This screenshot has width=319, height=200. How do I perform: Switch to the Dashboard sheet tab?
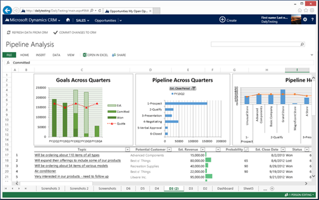225,189
